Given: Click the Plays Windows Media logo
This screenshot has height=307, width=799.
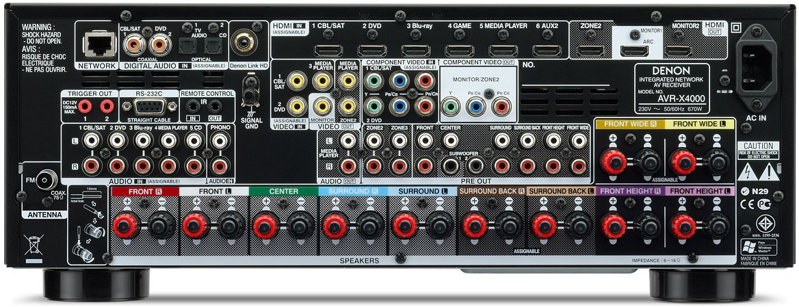Looking at the screenshot, I should 758,247.
